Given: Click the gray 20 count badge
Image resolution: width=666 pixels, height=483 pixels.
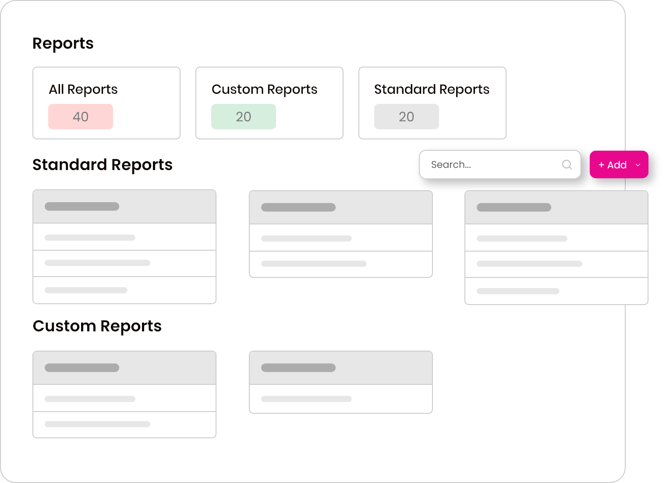Looking at the screenshot, I should click(x=407, y=117).
